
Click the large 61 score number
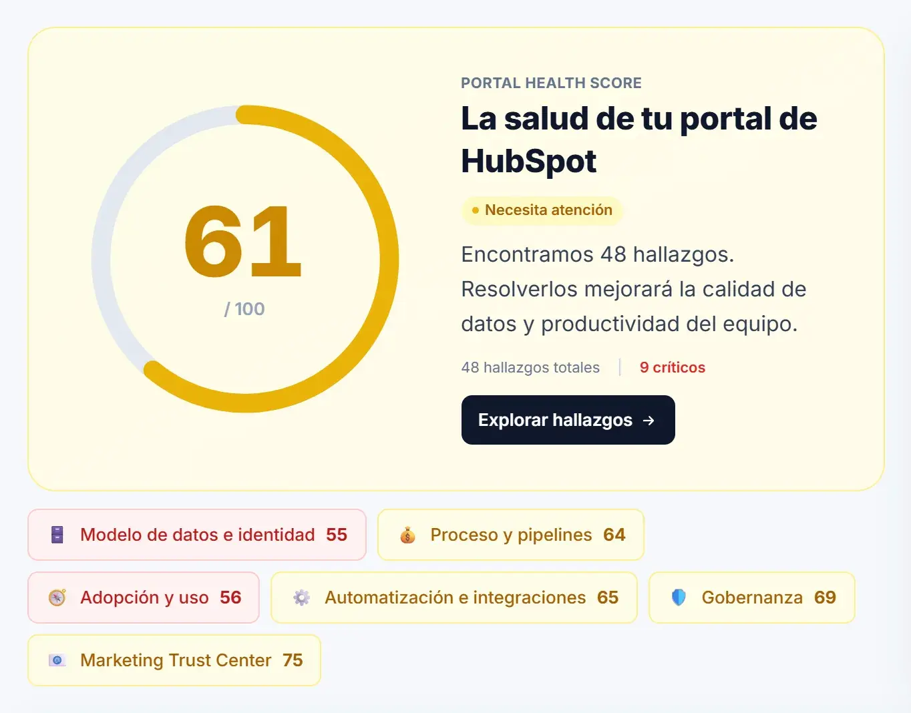tap(243, 241)
